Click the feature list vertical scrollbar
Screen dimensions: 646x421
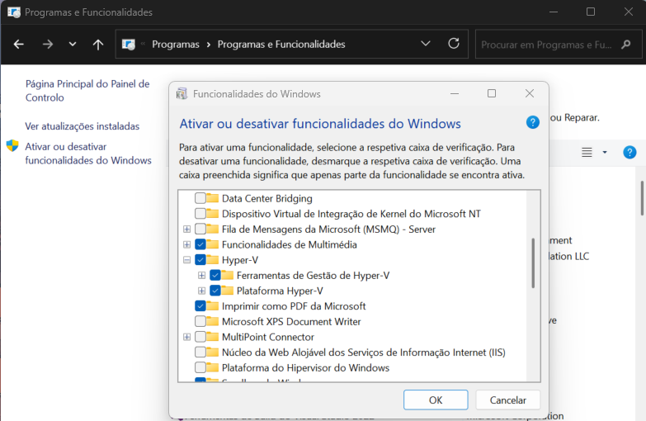tap(533, 264)
